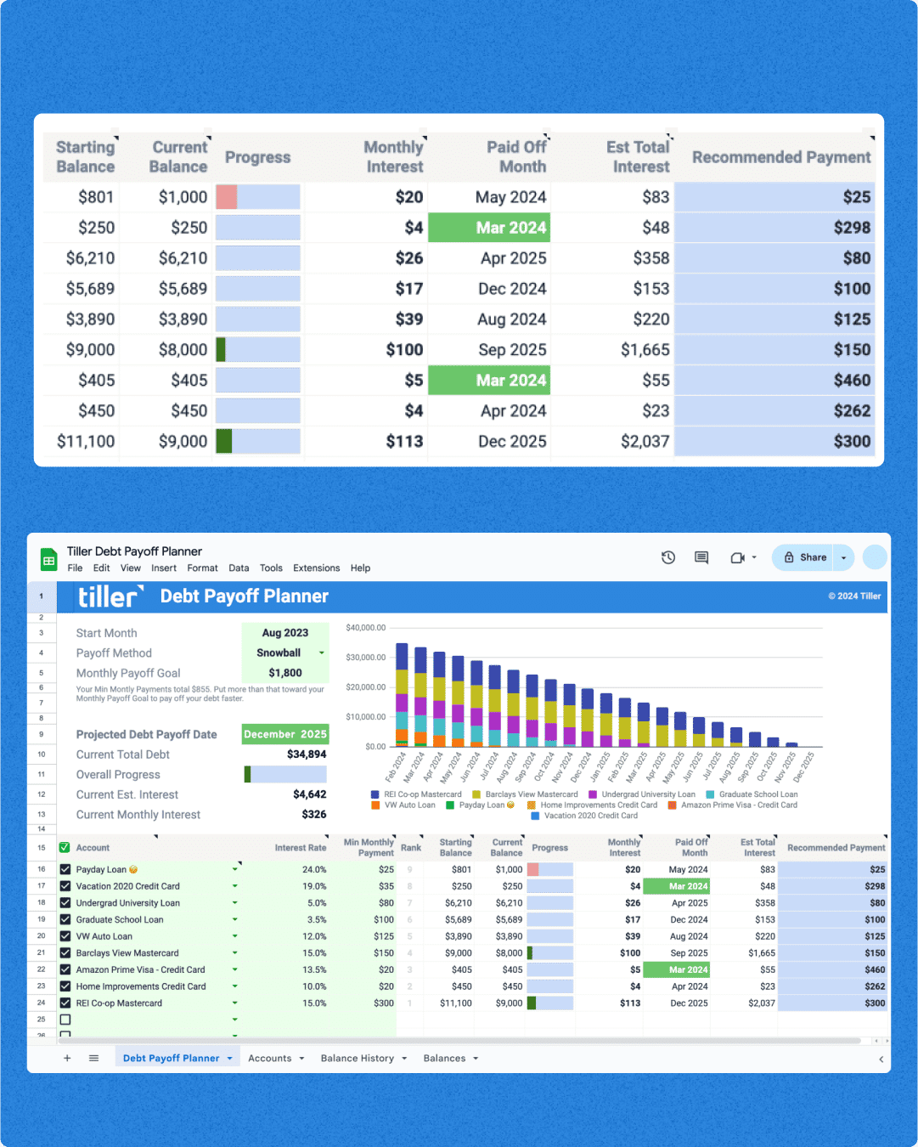
Task: Open Balance History tab menu arrow
Action: 404,1059
